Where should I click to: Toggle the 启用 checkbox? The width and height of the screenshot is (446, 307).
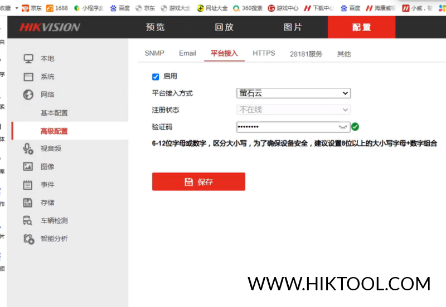tap(156, 77)
